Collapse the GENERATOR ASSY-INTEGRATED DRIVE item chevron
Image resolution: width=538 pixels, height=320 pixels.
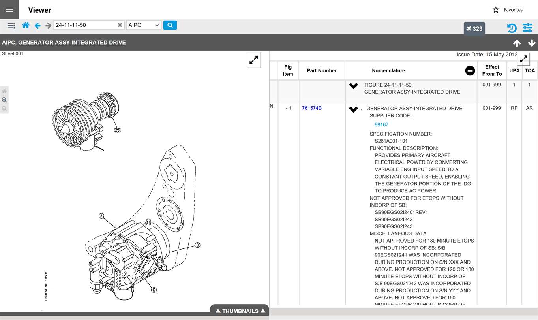[353, 109]
